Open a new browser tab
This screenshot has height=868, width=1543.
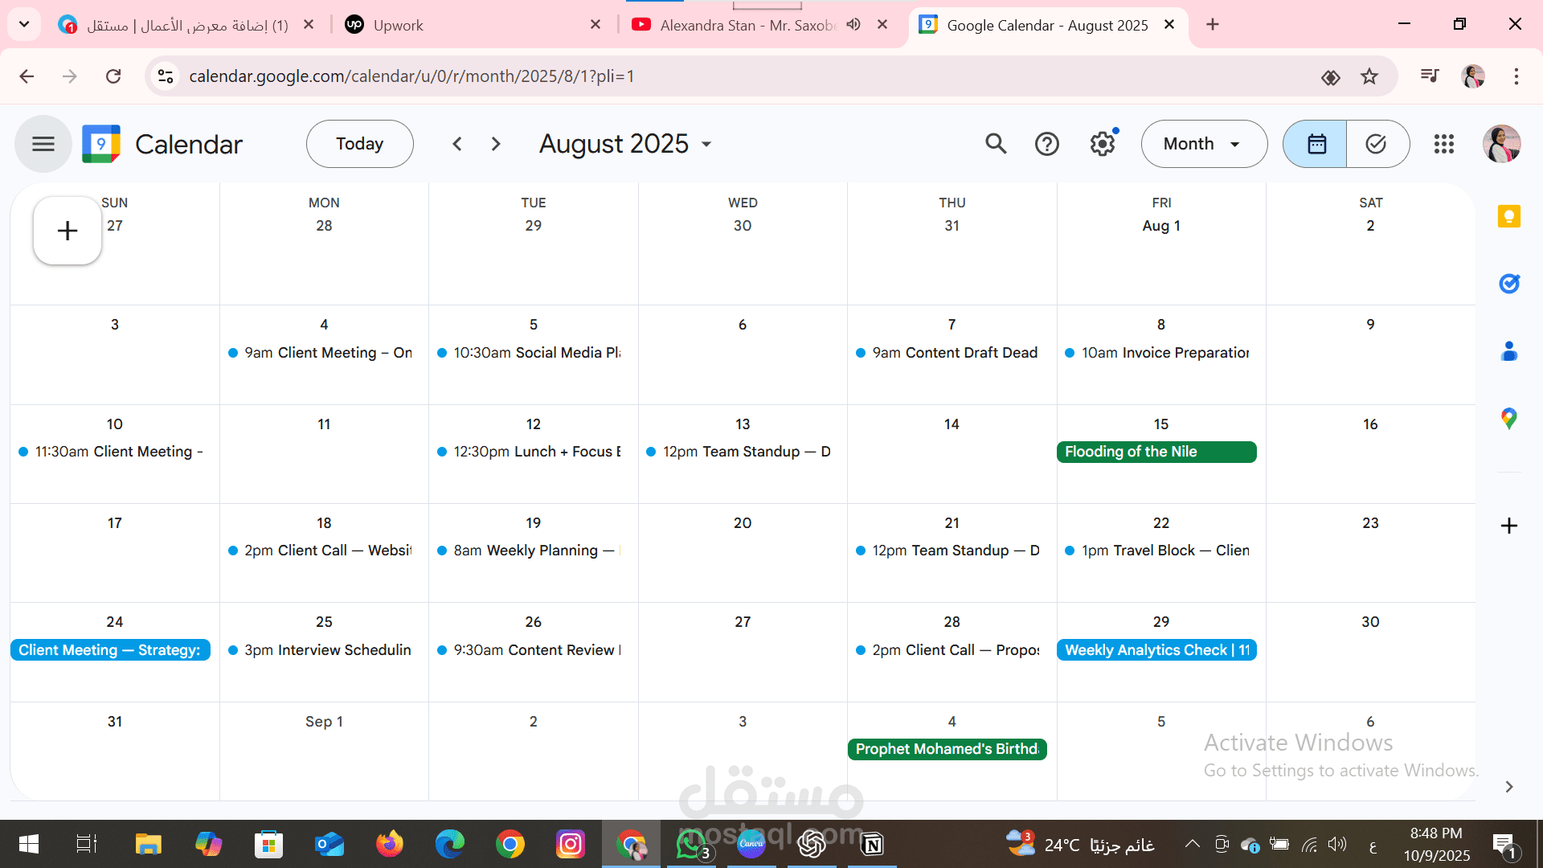(x=1212, y=25)
